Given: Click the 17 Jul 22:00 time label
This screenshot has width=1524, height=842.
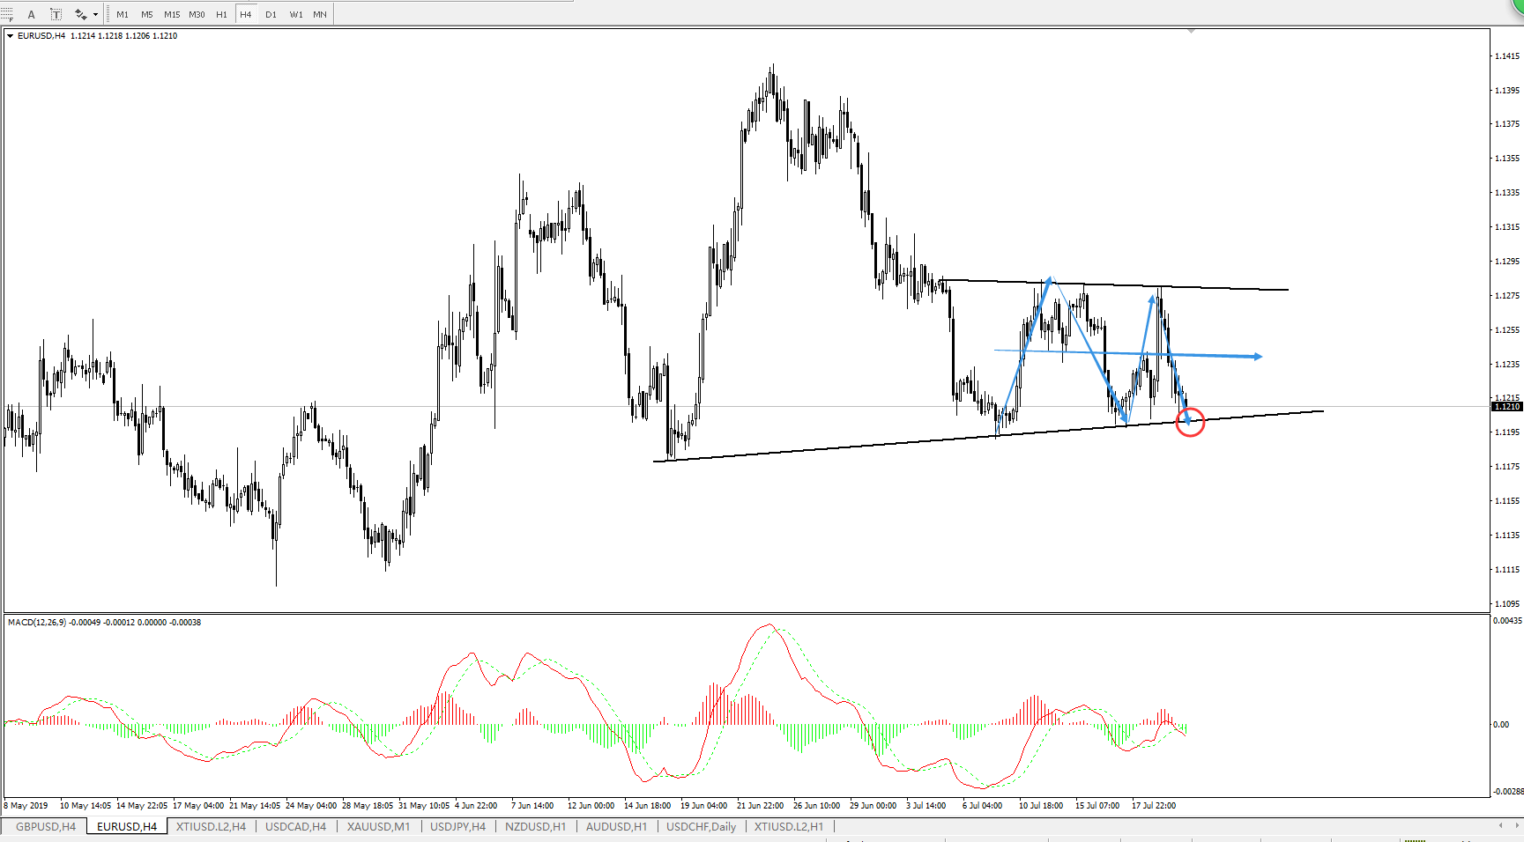Looking at the screenshot, I should click(1153, 805).
